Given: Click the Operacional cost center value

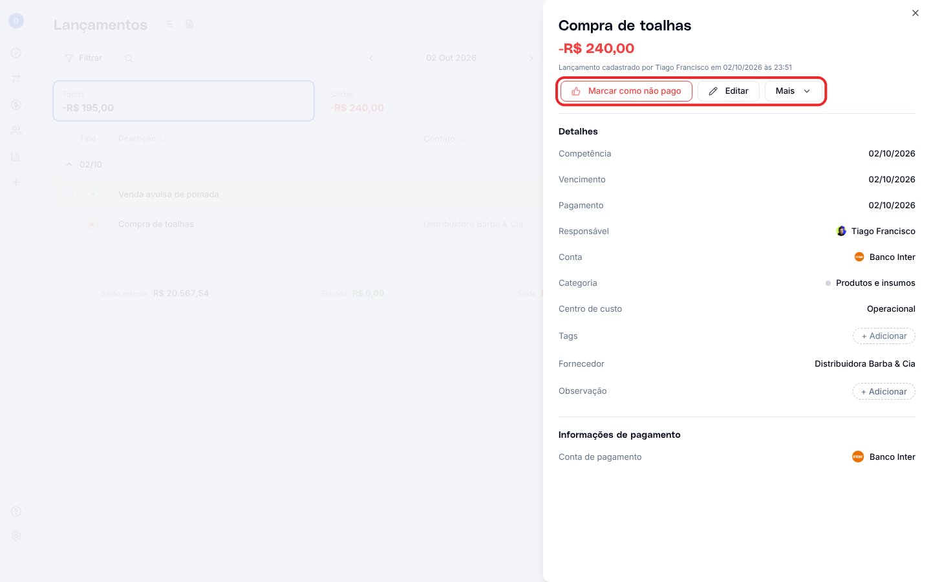Looking at the screenshot, I should (x=891, y=309).
